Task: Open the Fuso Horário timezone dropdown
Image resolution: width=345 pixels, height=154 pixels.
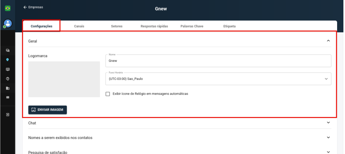Action: 218,79
